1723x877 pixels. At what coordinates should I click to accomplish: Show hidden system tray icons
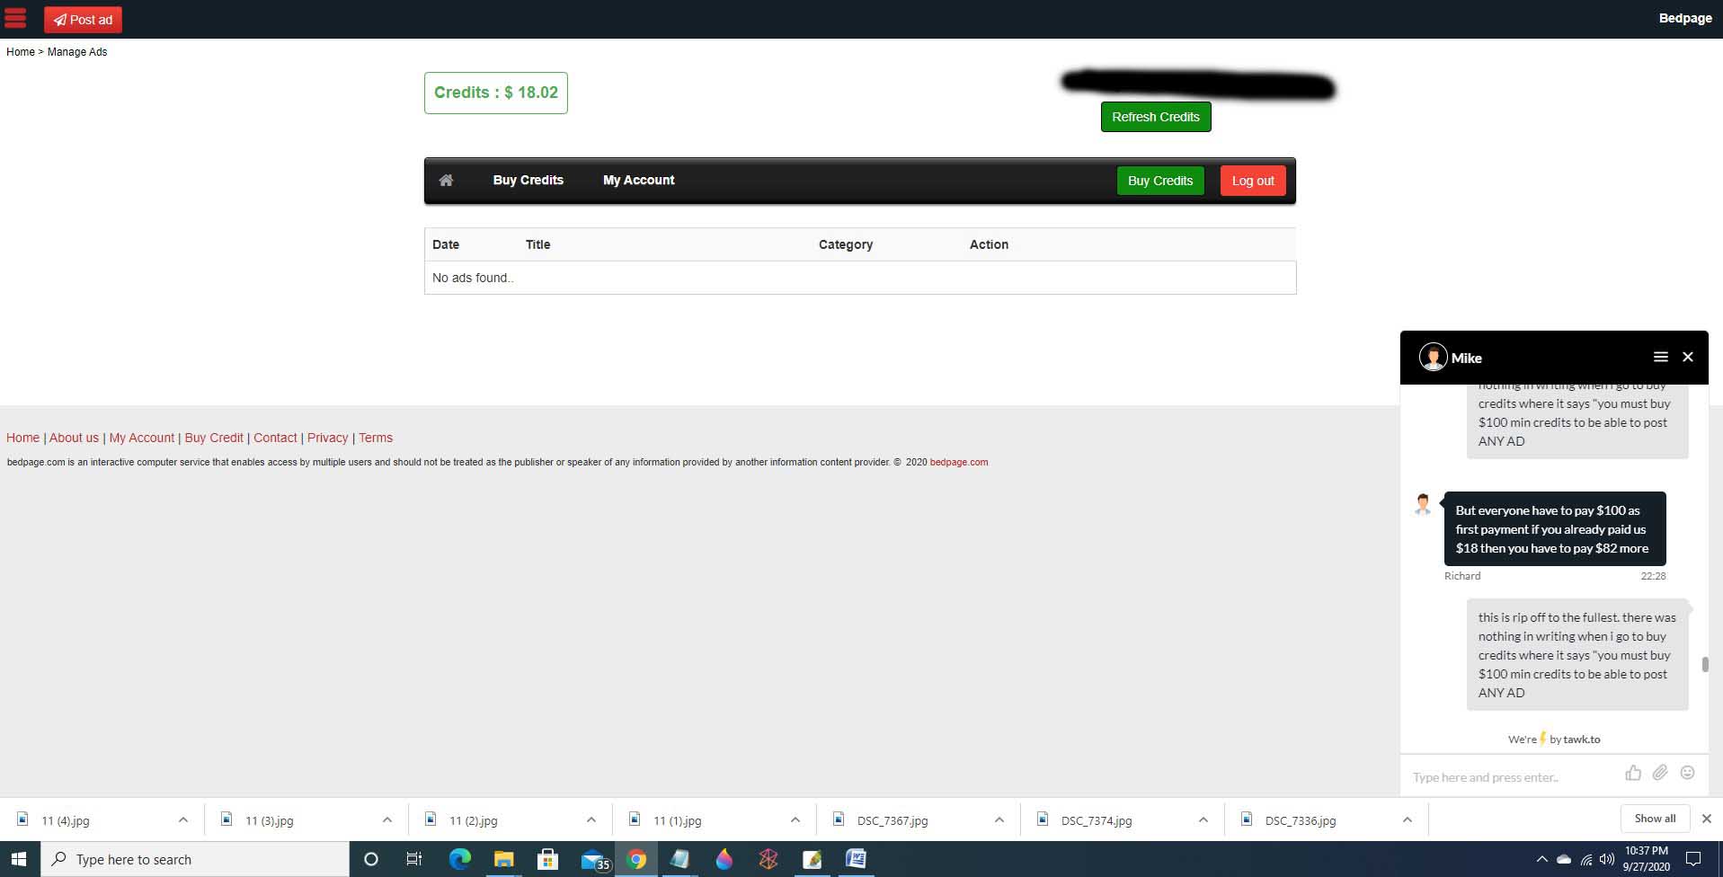click(x=1541, y=859)
